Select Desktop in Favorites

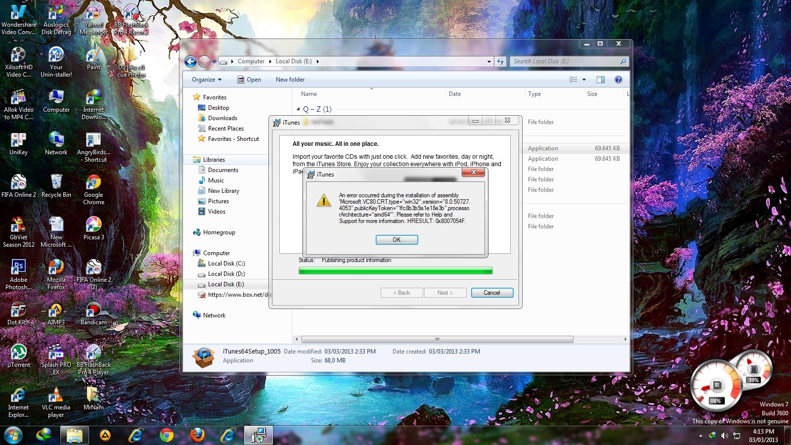pyautogui.click(x=219, y=108)
